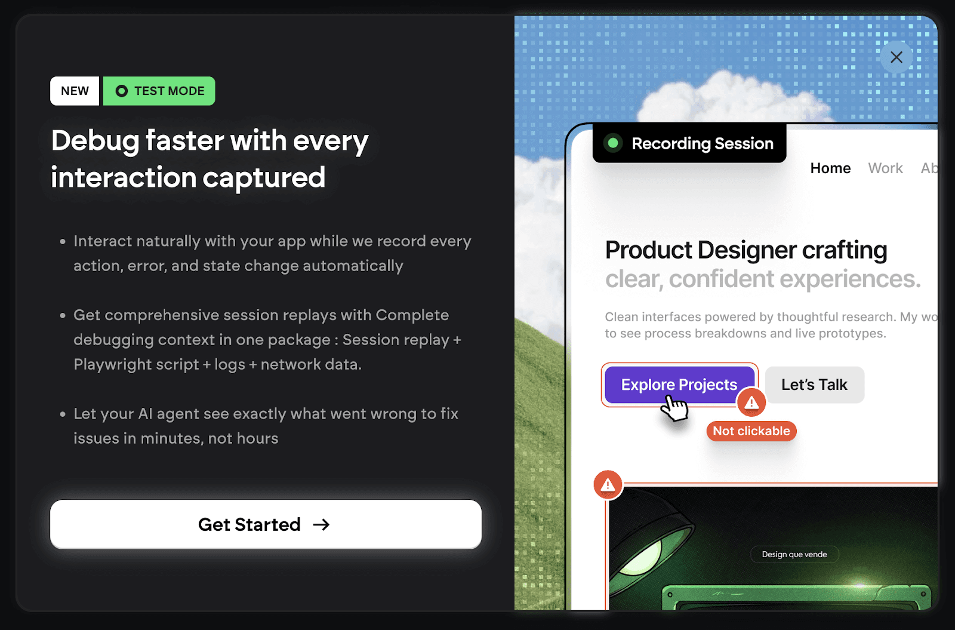Select the Design que vende pill label
This screenshot has width=955, height=630.
point(794,554)
